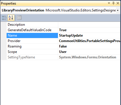This screenshot has height=105, width=121.
Task: Click the CommonUtilities.PortableSettingsProvider value
Action: point(89,41)
